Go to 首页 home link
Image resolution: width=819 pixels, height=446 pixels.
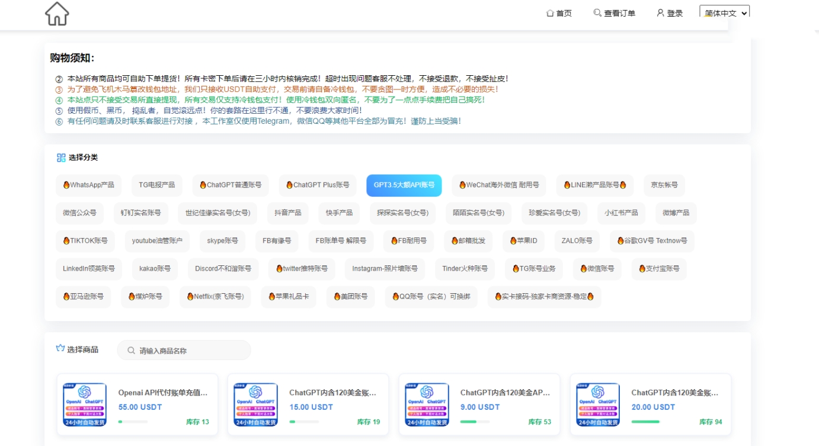point(559,13)
